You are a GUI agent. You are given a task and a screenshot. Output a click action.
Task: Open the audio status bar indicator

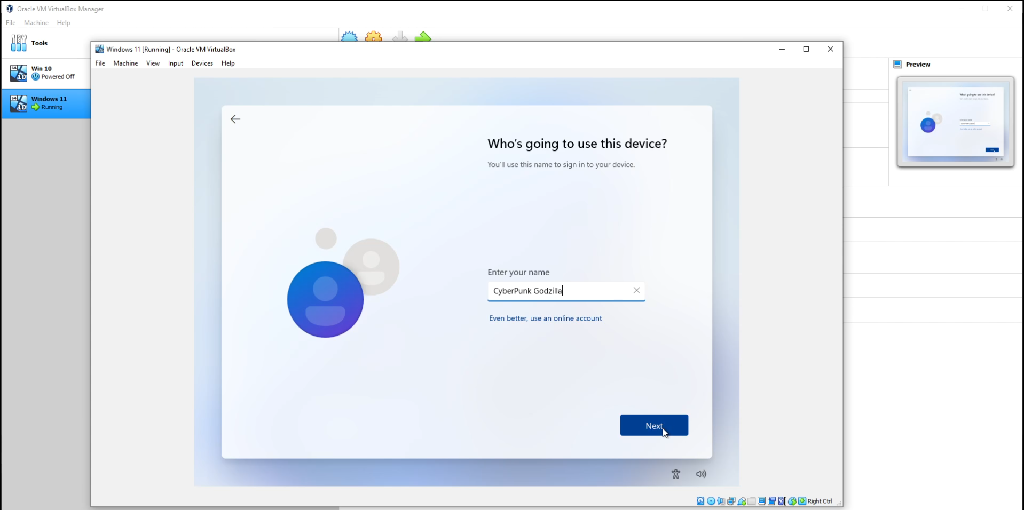pyautogui.click(x=721, y=501)
